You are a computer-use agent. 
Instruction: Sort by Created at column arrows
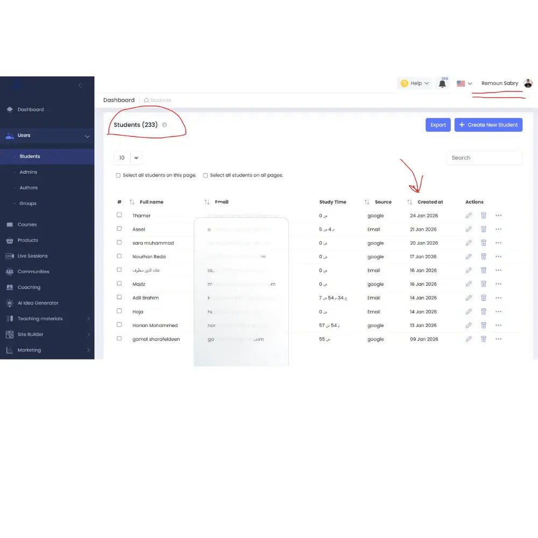(x=409, y=202)
